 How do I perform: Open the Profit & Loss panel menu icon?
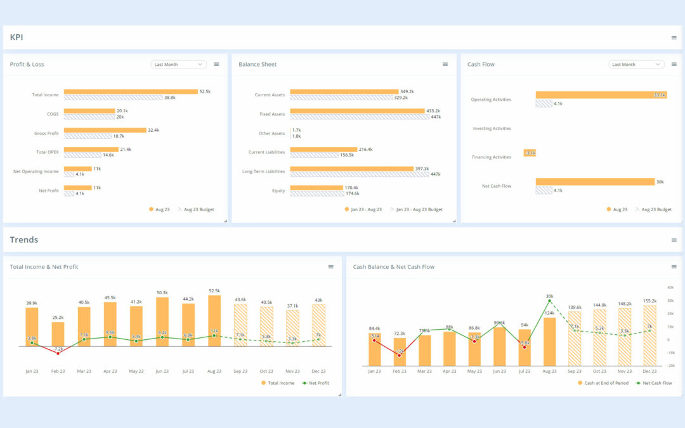pyautogui.click(x=216, y=64)
